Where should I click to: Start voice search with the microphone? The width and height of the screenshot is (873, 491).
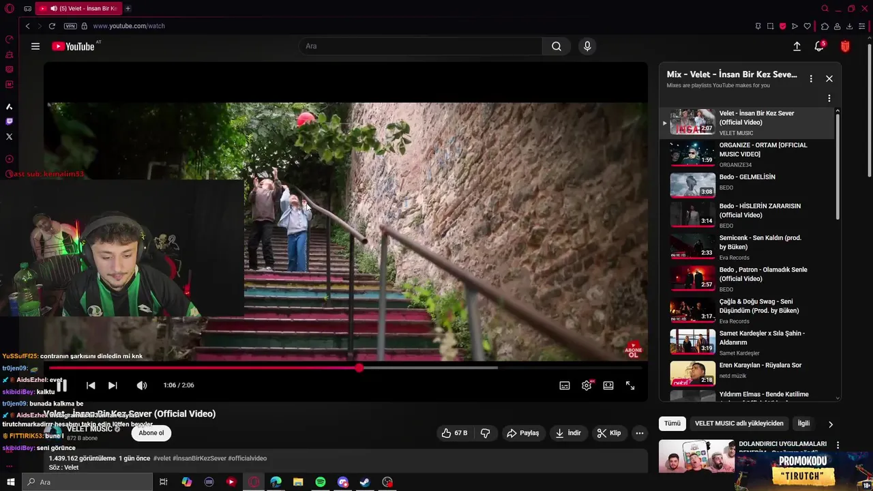[587, 46]
